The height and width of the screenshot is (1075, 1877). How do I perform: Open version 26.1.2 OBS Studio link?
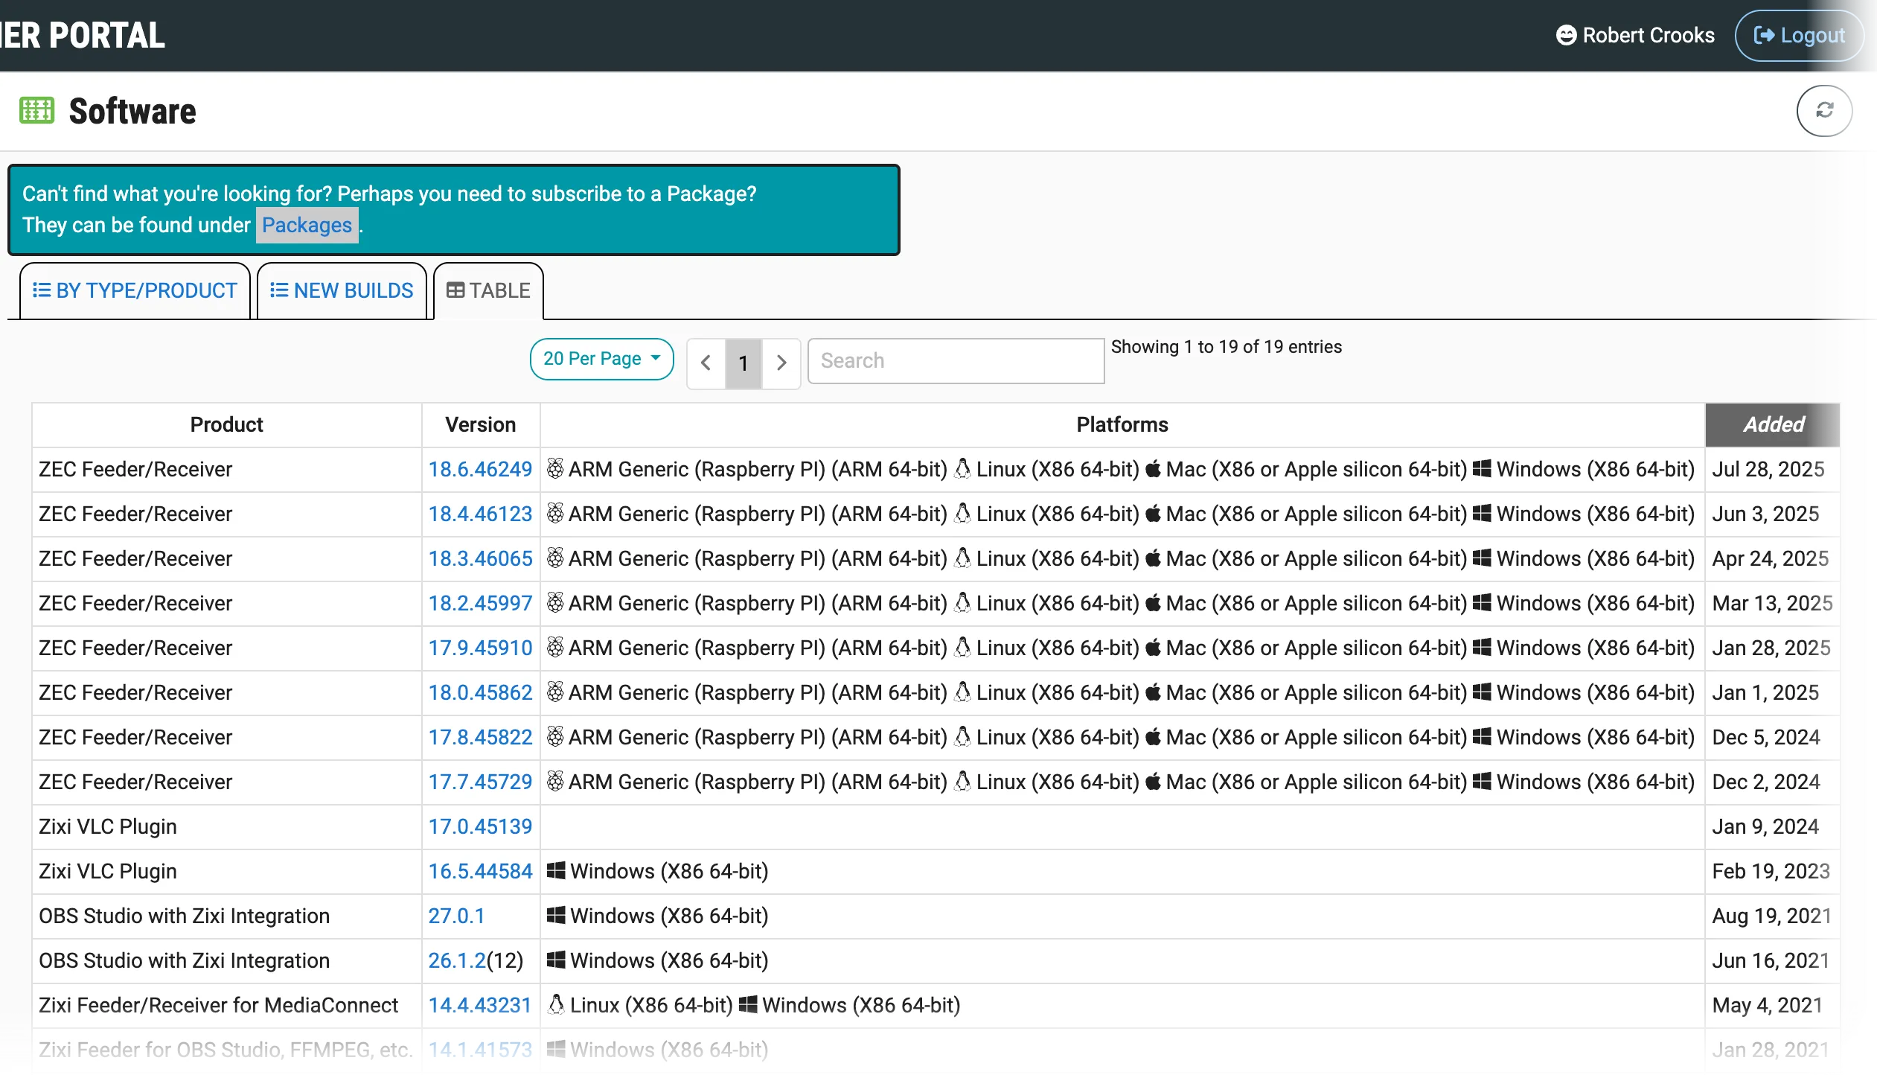[x=457, y=960]
